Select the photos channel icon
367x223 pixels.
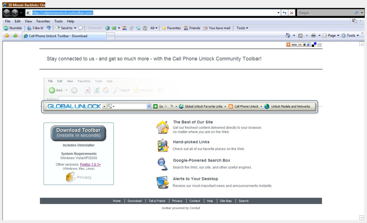(x=138, y=28)
